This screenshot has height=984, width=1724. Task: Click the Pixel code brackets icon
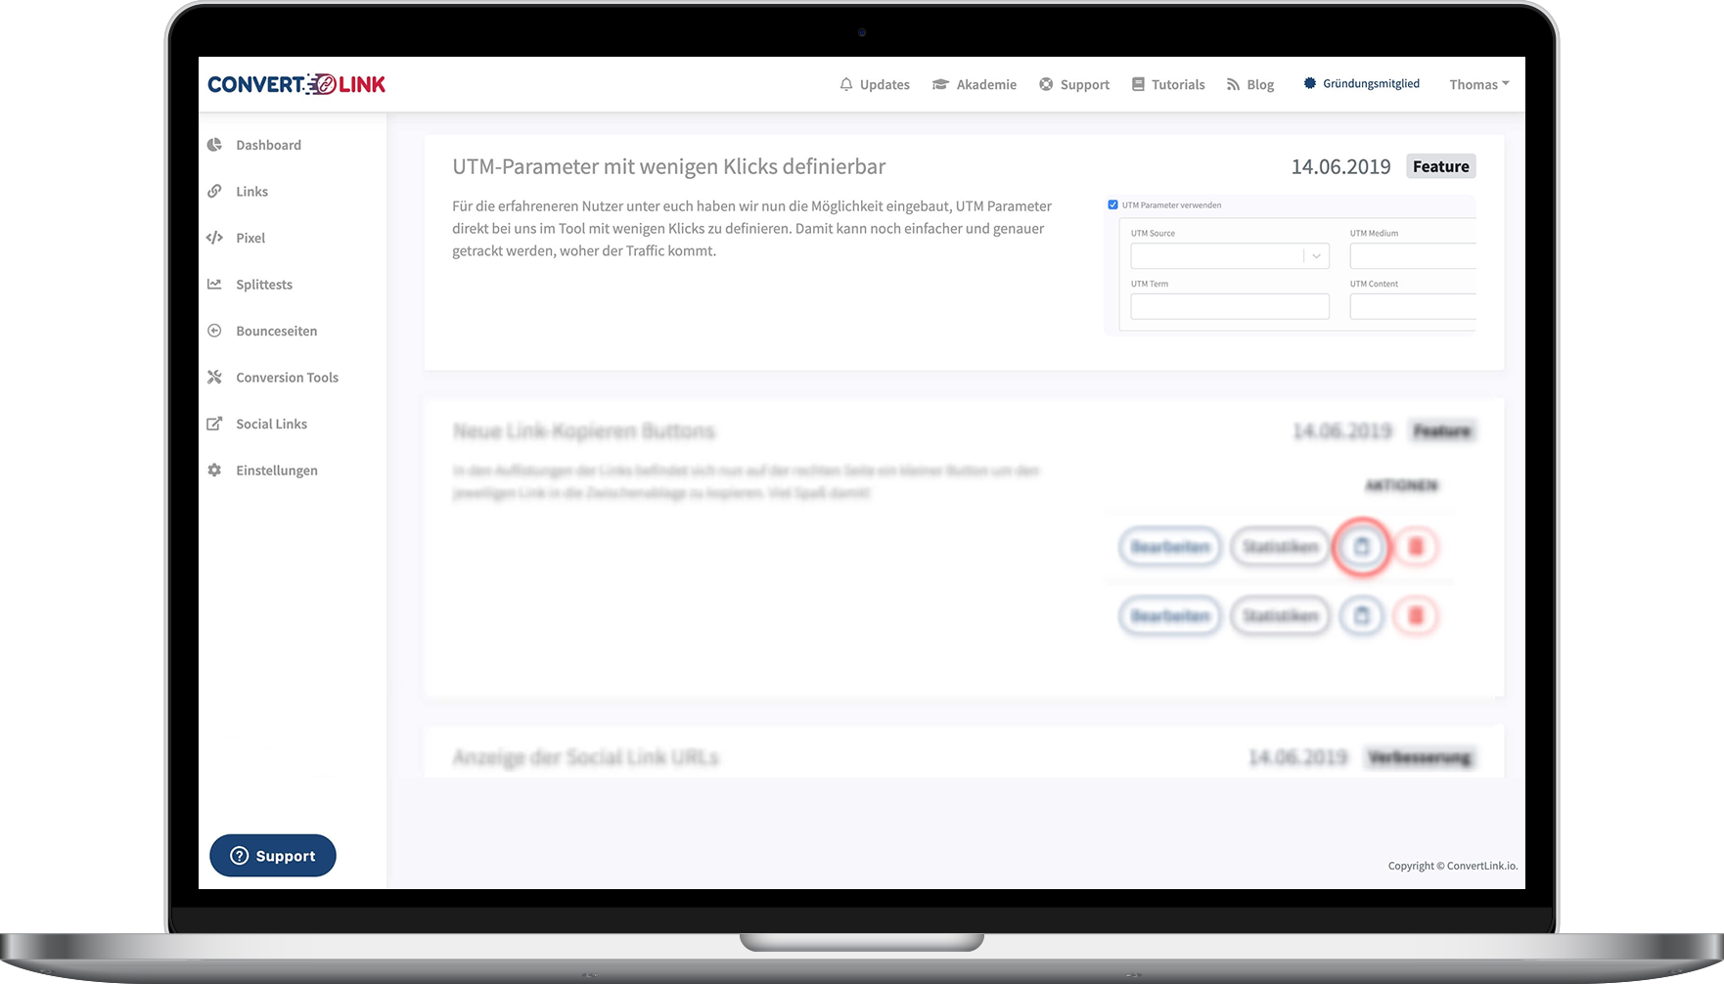click(214, 238)
